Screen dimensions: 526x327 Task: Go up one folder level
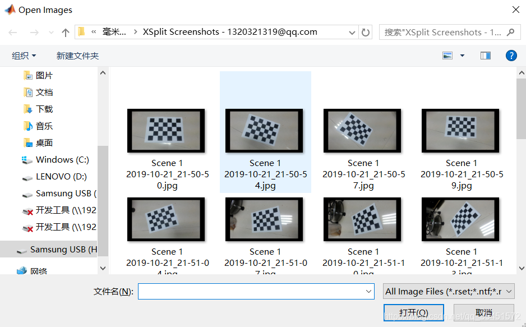(66, 33)
